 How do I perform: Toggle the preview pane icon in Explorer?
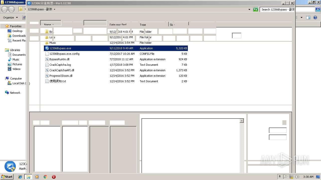(x=308, y=17)
